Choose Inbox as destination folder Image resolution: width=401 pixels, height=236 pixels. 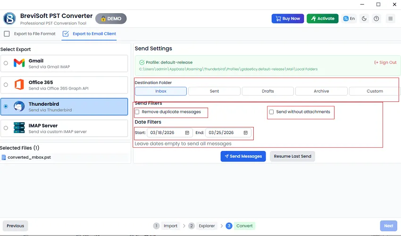161,91
